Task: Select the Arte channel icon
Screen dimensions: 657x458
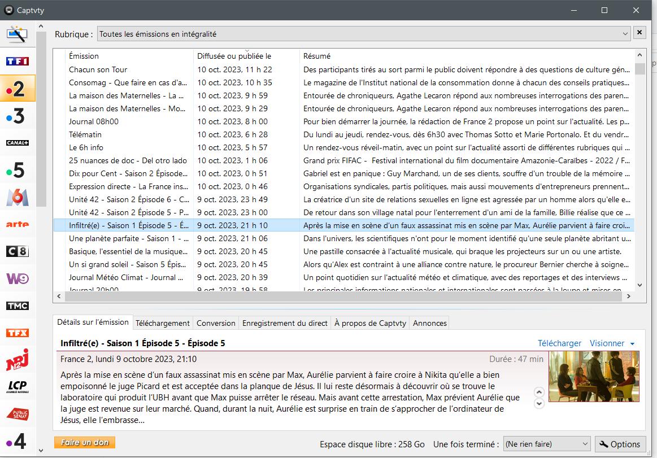Action: pyautogui.click(x=18, y=224)
